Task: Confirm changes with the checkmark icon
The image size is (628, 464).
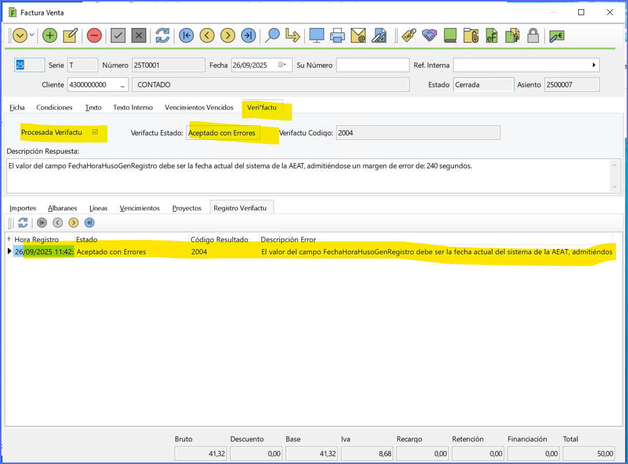Action: (x=118, y=35)
